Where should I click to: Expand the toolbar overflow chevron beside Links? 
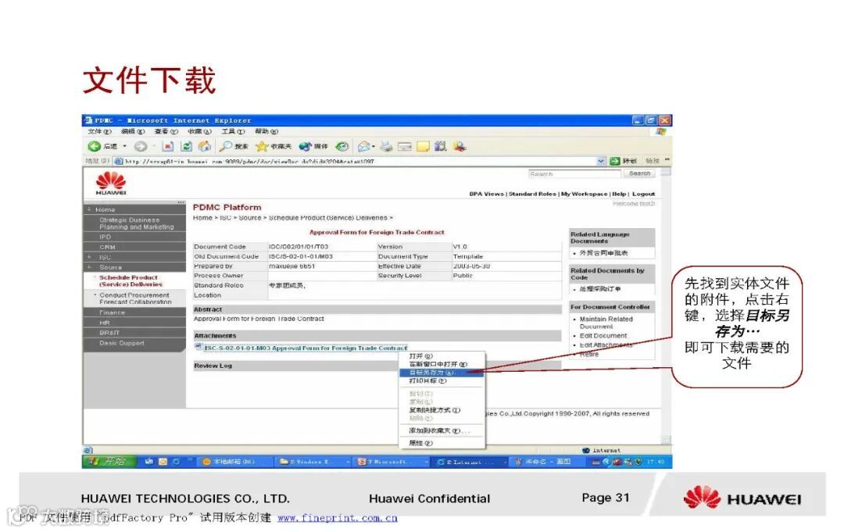click(667, 160)
